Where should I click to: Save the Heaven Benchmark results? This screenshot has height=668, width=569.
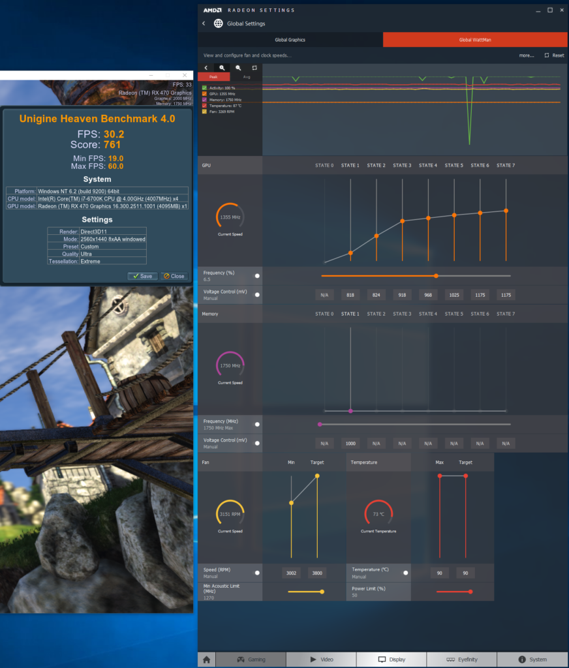click(x=143, y=276)
